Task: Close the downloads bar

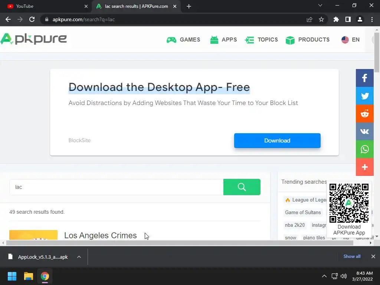Action: [x=373, y=256]
